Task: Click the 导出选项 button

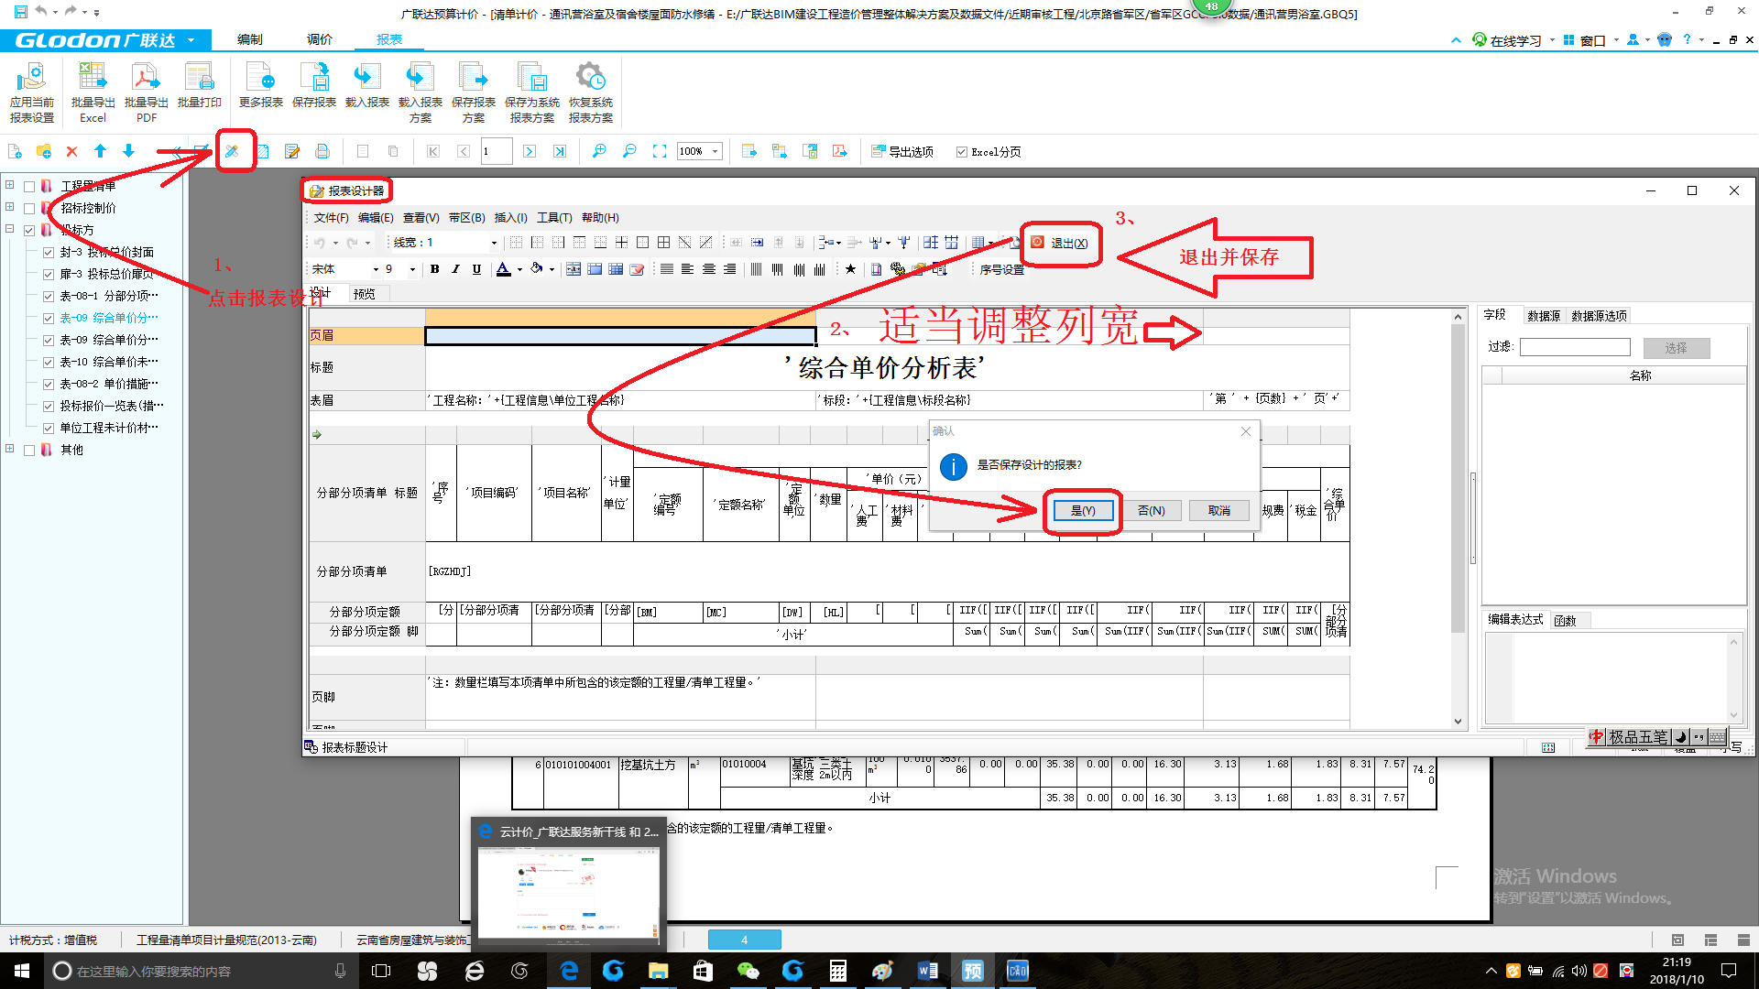Action: (902, 152)
